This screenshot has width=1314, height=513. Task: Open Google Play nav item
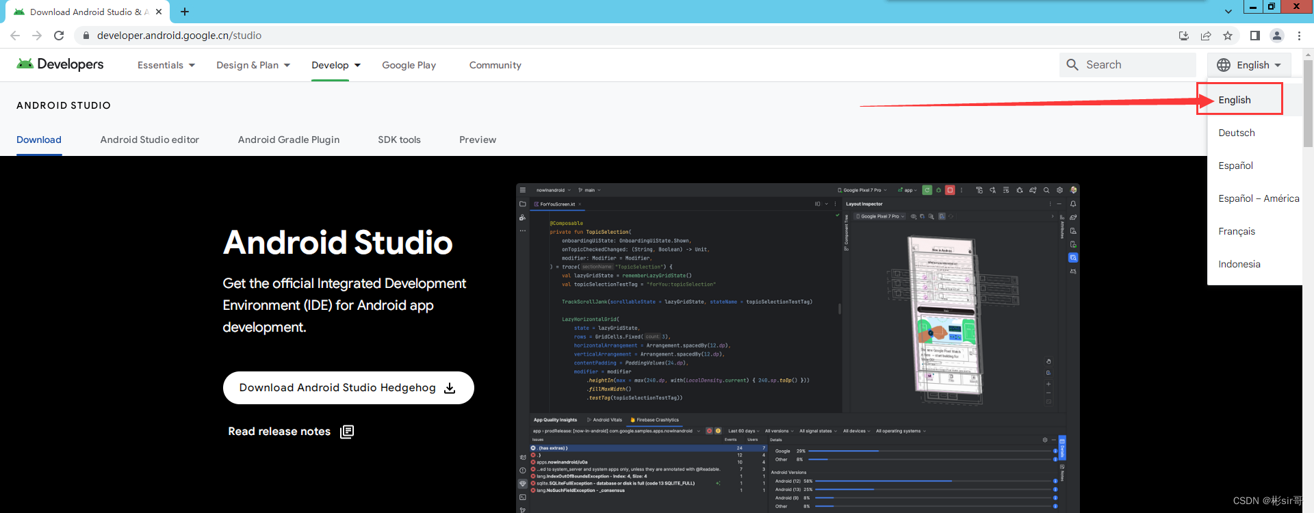[x=409, y=65]
